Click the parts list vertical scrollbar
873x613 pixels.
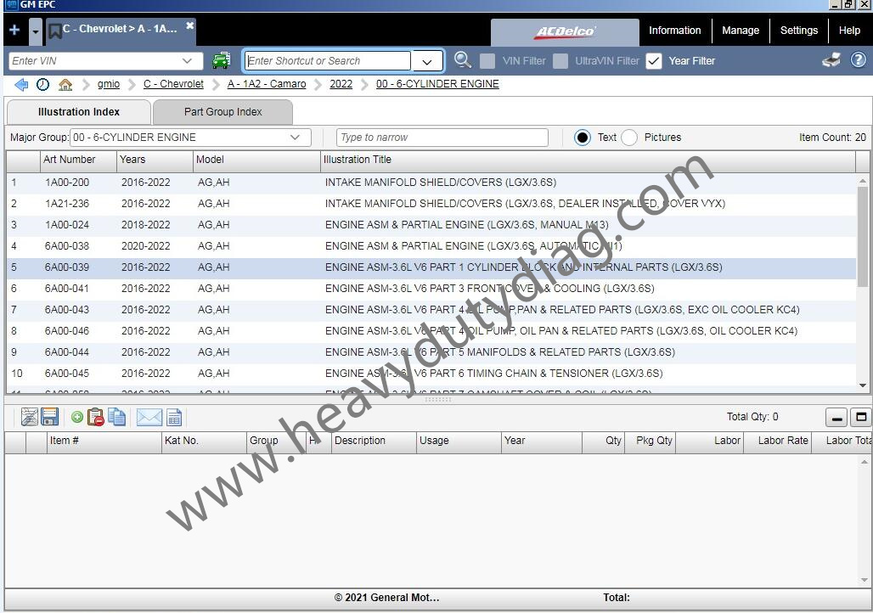(865, 520)
